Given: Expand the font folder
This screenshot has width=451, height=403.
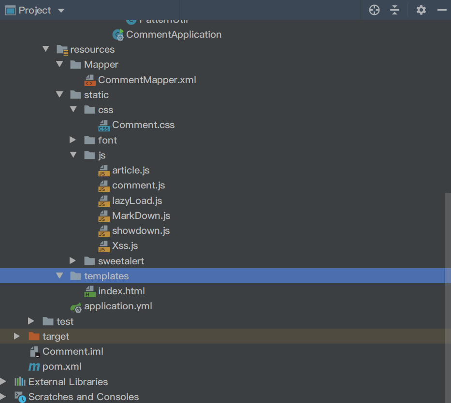Looking at the screenshot, I should pyautogui.click(x=73, y=140).
